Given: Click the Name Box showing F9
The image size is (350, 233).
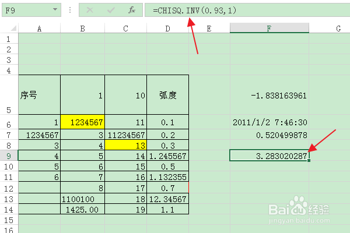Looking at the screenshot, I should (x=32, y=10).
